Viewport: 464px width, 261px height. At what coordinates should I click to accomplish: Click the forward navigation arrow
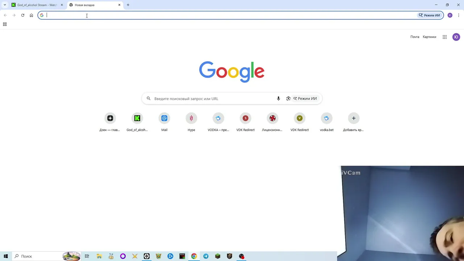pos(14,15)
